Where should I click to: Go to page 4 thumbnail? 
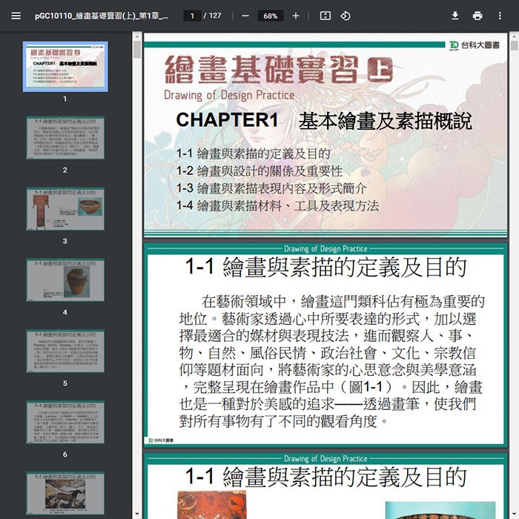pos(65,280)
